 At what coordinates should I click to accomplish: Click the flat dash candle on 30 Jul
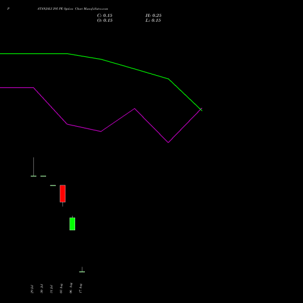(43, 176)
